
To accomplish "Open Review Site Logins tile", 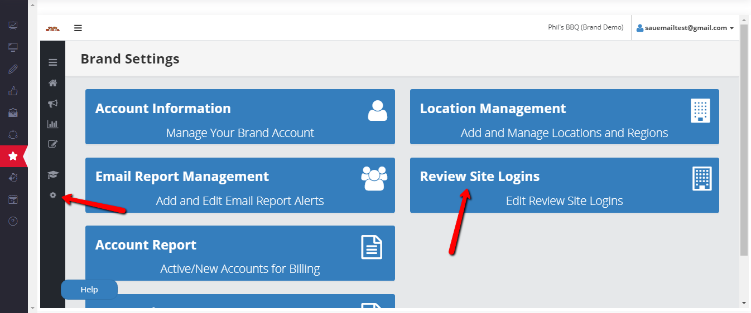I will click(x=564, y=185).
